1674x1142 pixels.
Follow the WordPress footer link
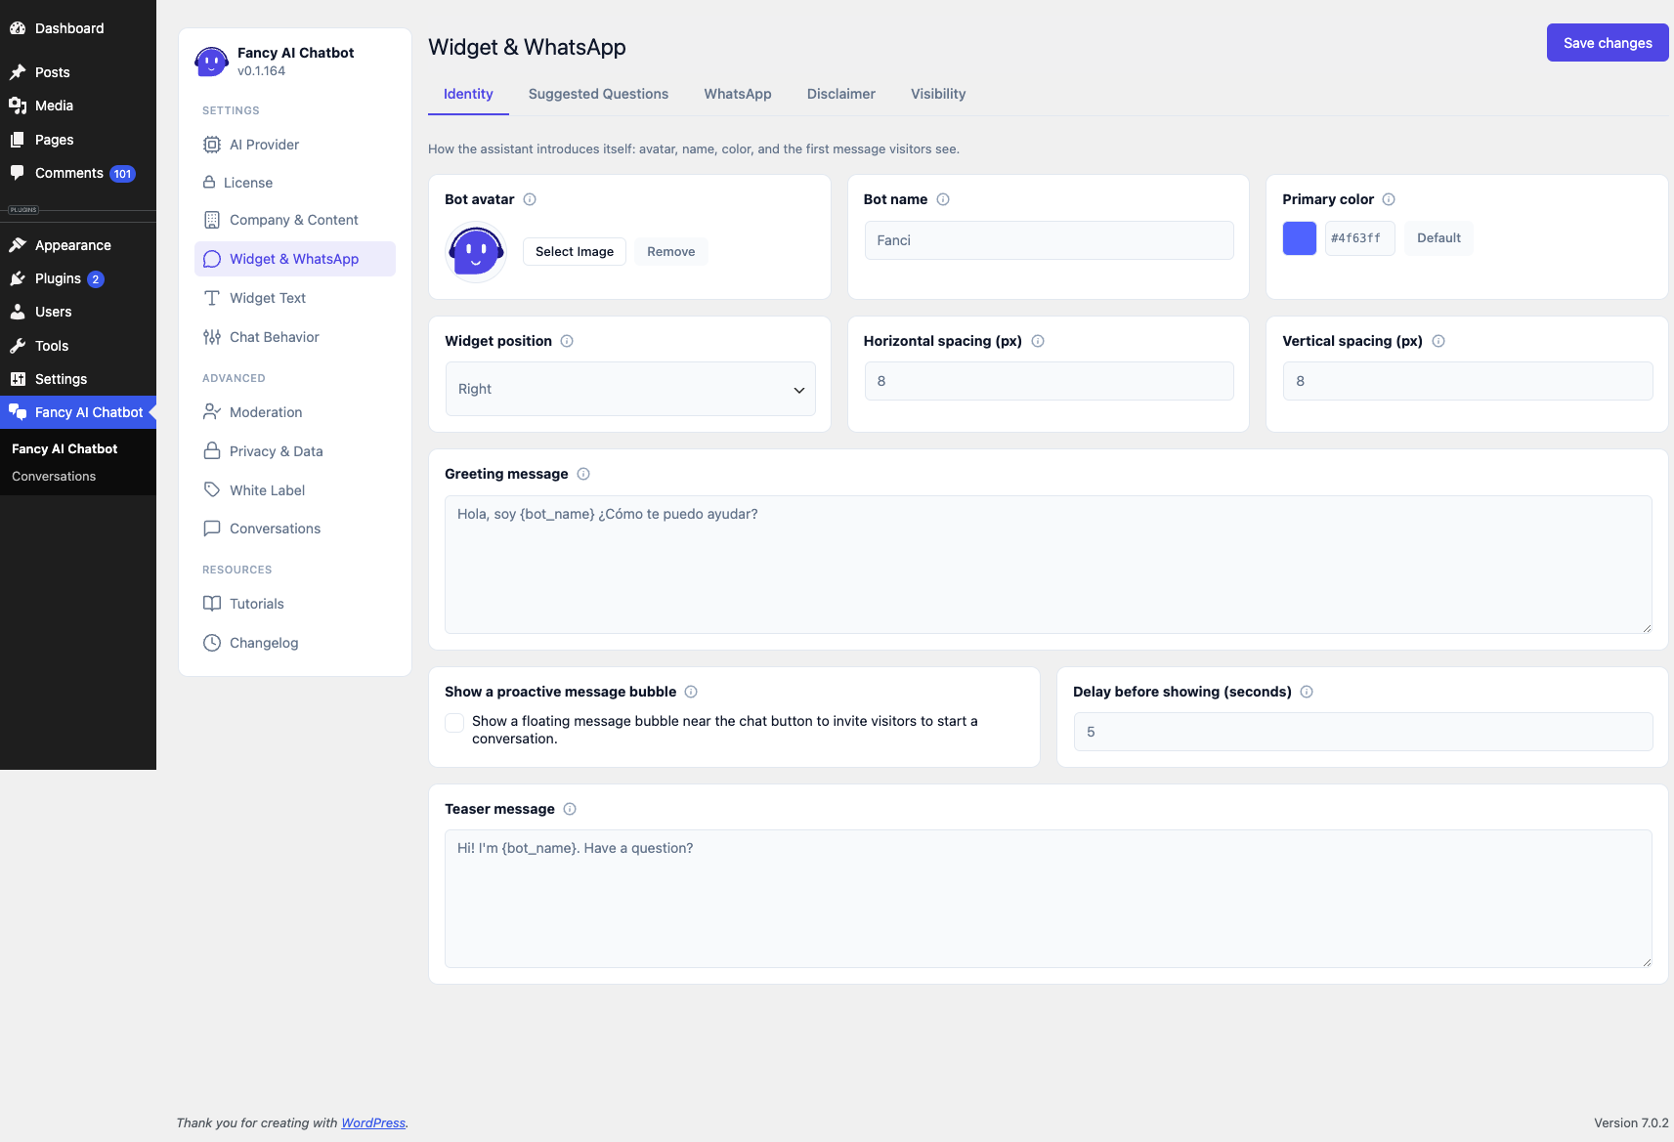tap(373, 1123)
